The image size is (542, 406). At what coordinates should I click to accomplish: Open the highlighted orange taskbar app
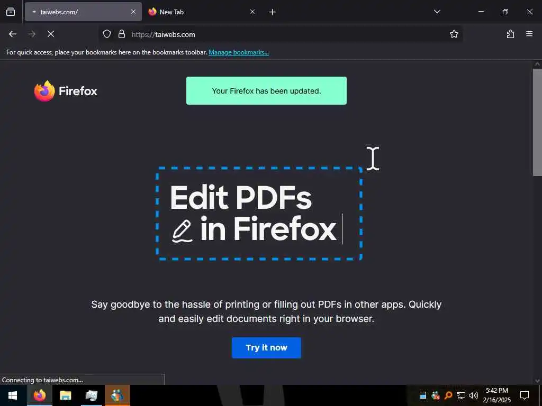(x=117, y=395)
